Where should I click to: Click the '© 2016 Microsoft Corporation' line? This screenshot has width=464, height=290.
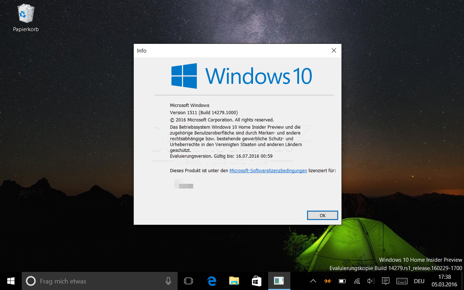(222, 120)
